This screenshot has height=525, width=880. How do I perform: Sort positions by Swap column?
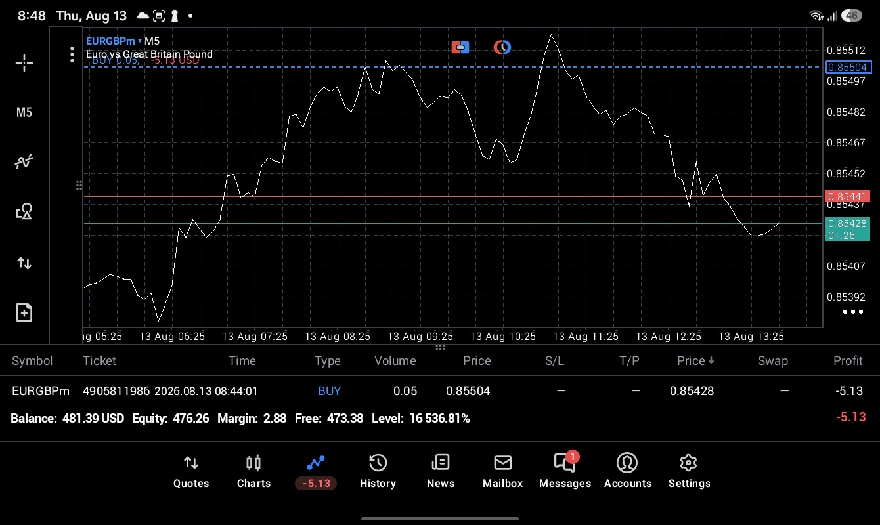(772, 361)
